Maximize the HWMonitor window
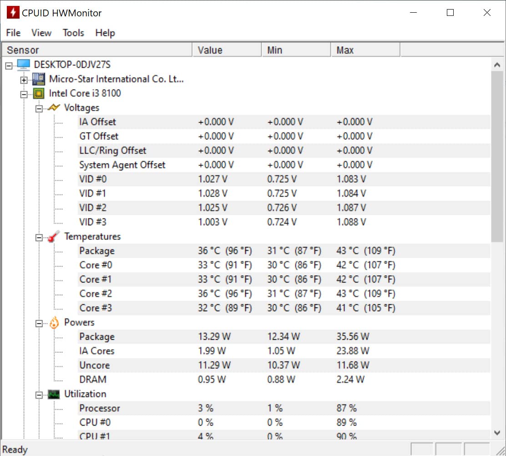This screenshot has width=506, height=456. click(450, 13)
